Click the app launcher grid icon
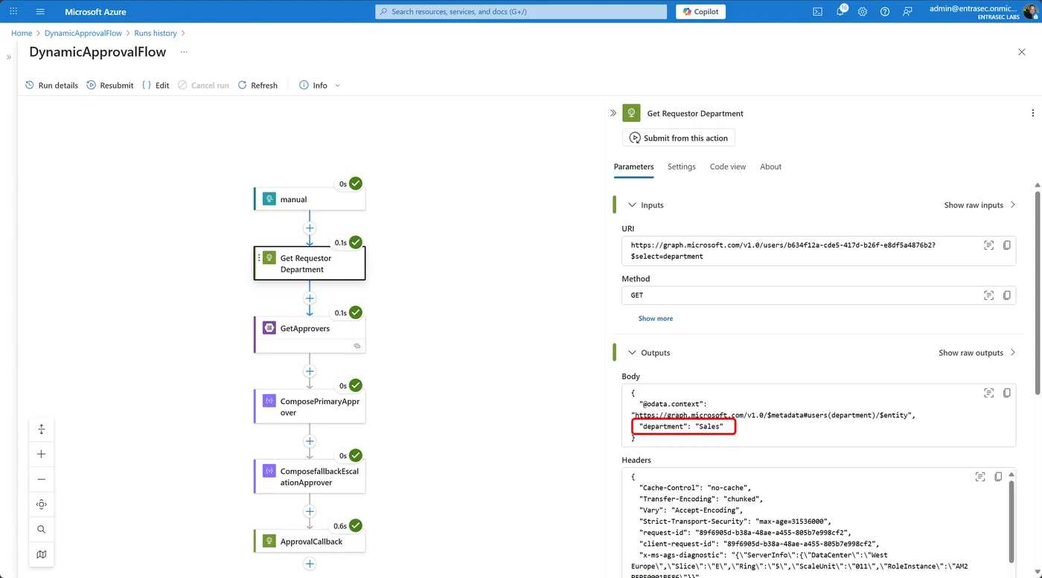Image resolution: width=1042 pixels, height=578 pixels. [13, 11]
